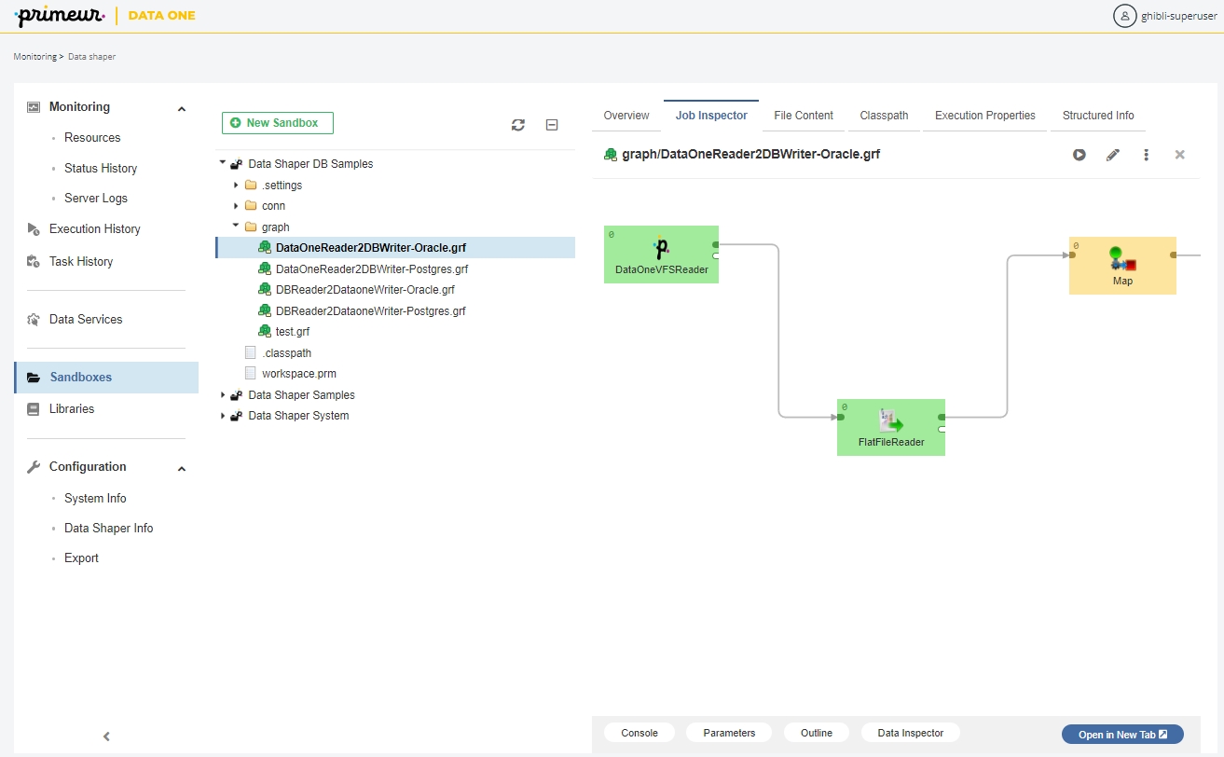Open Server Logs in the sidebar
The height and width of the screenshot is (757, 1224).
tap(96, 199)
